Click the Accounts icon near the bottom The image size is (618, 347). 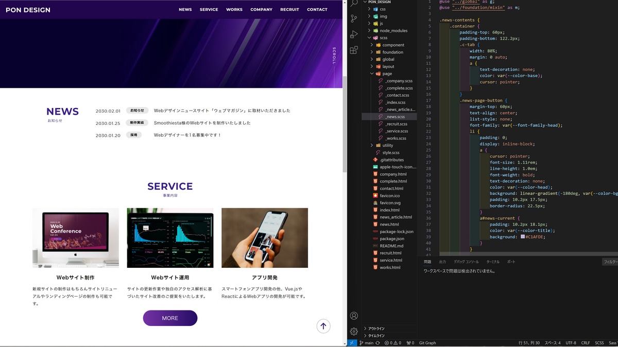[x=353, y=315]
